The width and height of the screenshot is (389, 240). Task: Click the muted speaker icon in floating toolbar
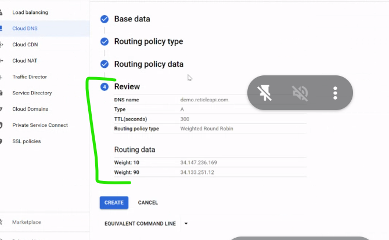pos(300,93)
